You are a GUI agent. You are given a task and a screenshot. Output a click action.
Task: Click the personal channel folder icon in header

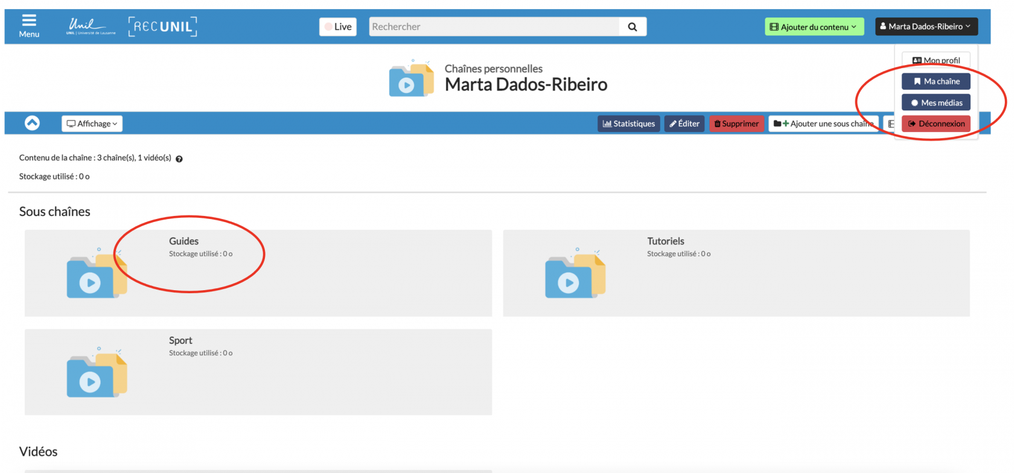point(411,79)
